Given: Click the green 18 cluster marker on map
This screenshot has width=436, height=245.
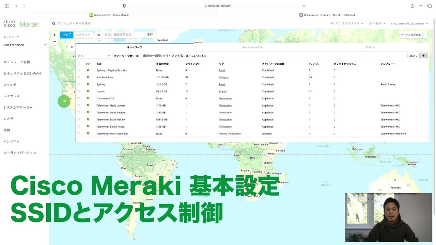Looking at the screenshot, I should pos(64,101).
